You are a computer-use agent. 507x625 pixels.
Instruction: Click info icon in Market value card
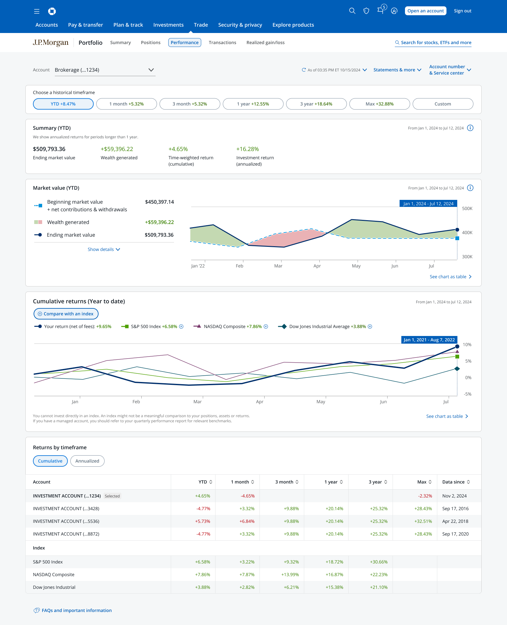(470, 188)
